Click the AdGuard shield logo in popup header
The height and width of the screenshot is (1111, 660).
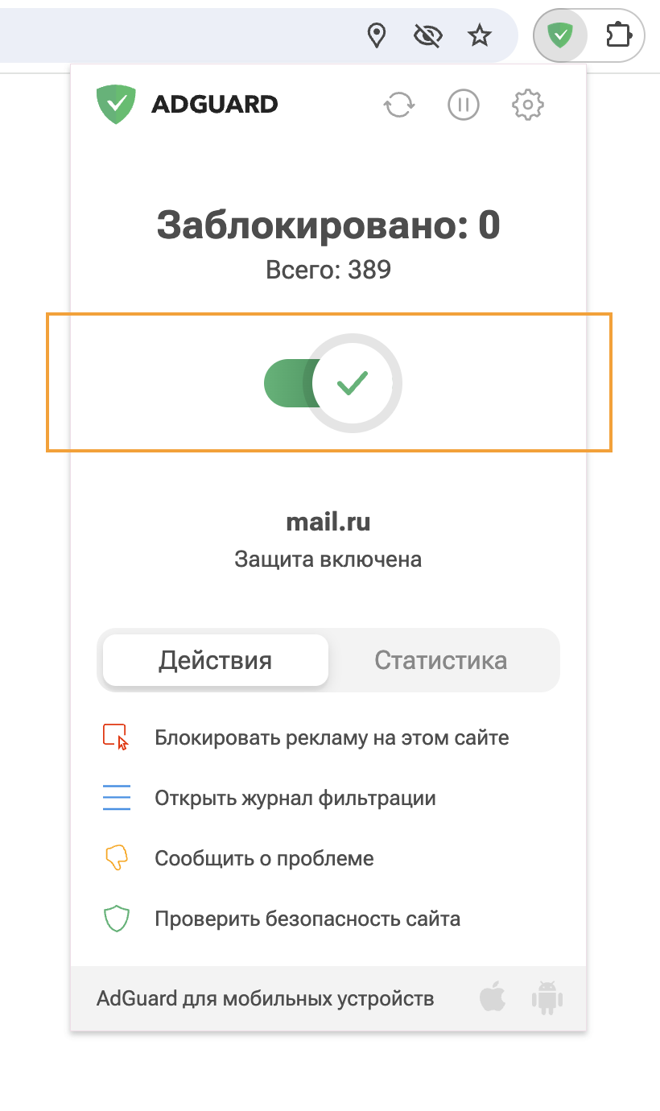click(x=117, y=105)
